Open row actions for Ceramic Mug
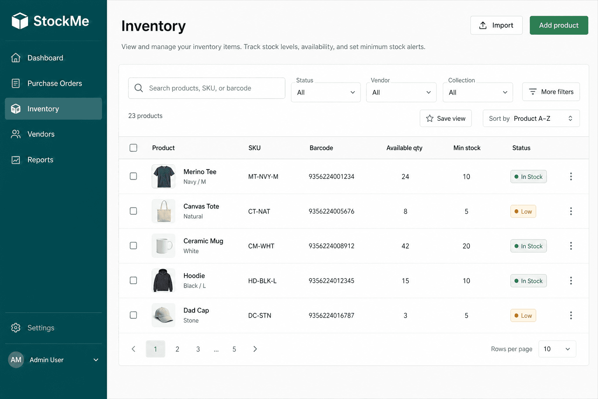 [571, 246]
